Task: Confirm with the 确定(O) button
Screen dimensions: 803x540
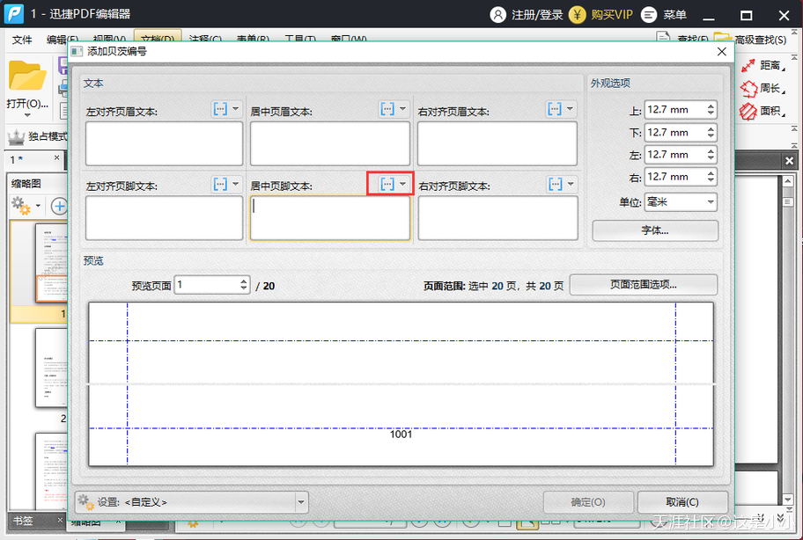Action: (588, 502)
